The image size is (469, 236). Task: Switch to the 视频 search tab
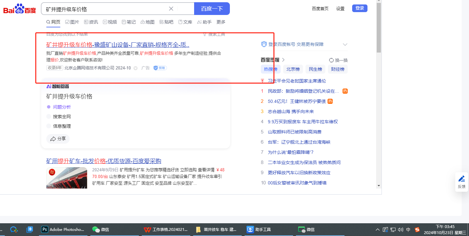click(110, 22)
